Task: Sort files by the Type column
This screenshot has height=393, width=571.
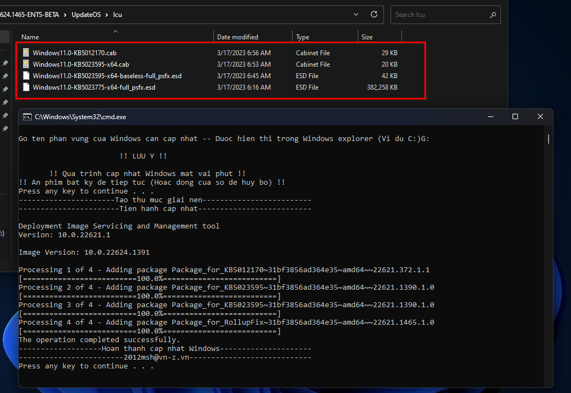Action: point(302,37)
